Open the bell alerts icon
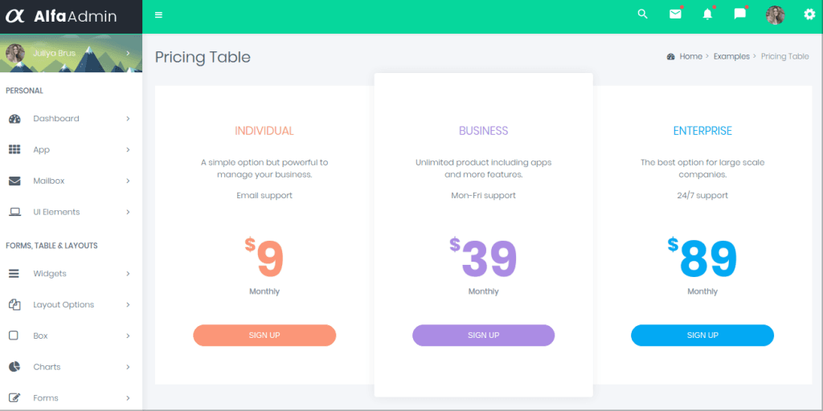The image size is (823, 411). pos(707,14)
